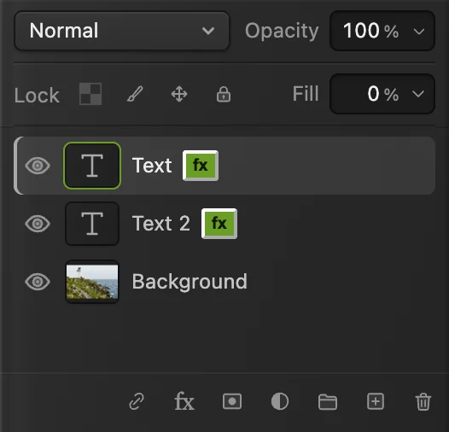Click the fx badge on Text 2 layer
449x432 pixels.
click(x=219, y=224)
